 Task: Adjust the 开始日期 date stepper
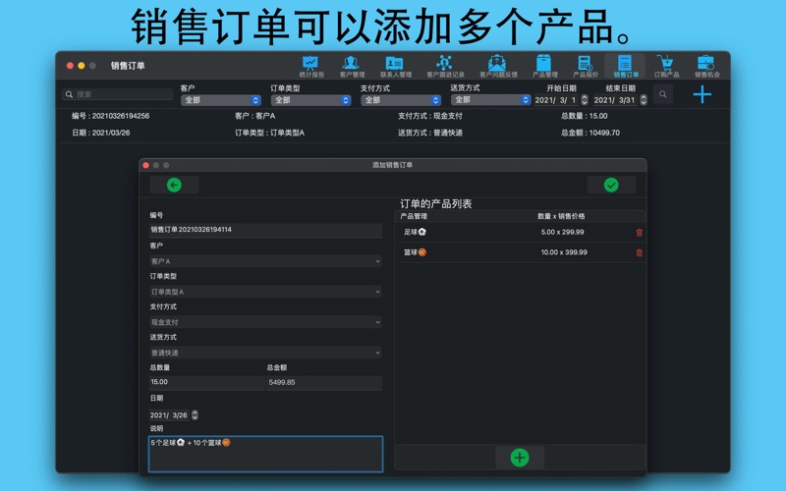[585, 100]
